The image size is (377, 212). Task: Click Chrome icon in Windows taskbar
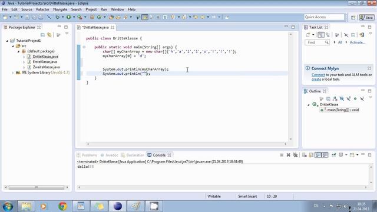(x=62, y=206)
